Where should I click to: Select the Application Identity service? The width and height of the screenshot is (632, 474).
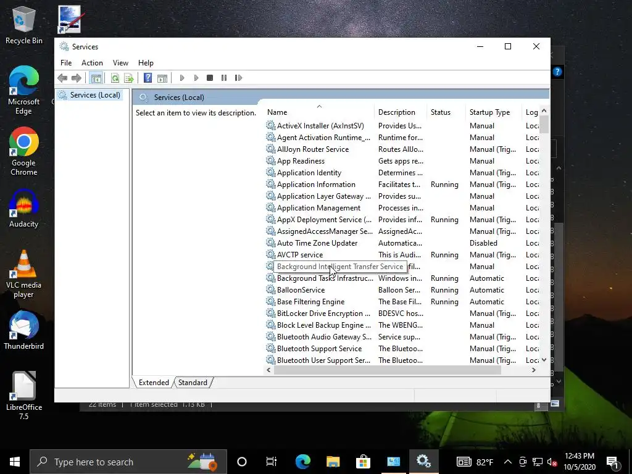309,173
